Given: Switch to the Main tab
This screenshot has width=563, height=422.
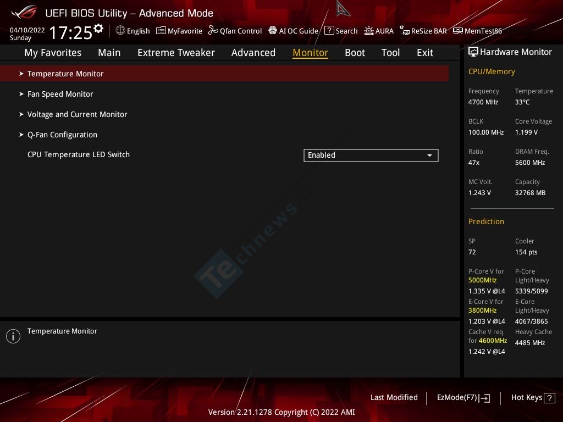Looking at the screenshot, I should pyautogui.click(x=109, y=53).
